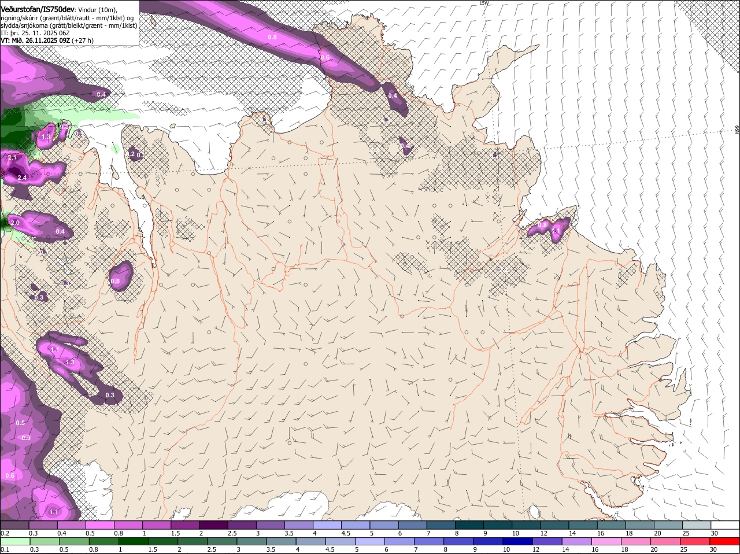Click upper legend bright pink swatch at 0.5
Screen dimensions: 740x554
click(x=99, y=525)
